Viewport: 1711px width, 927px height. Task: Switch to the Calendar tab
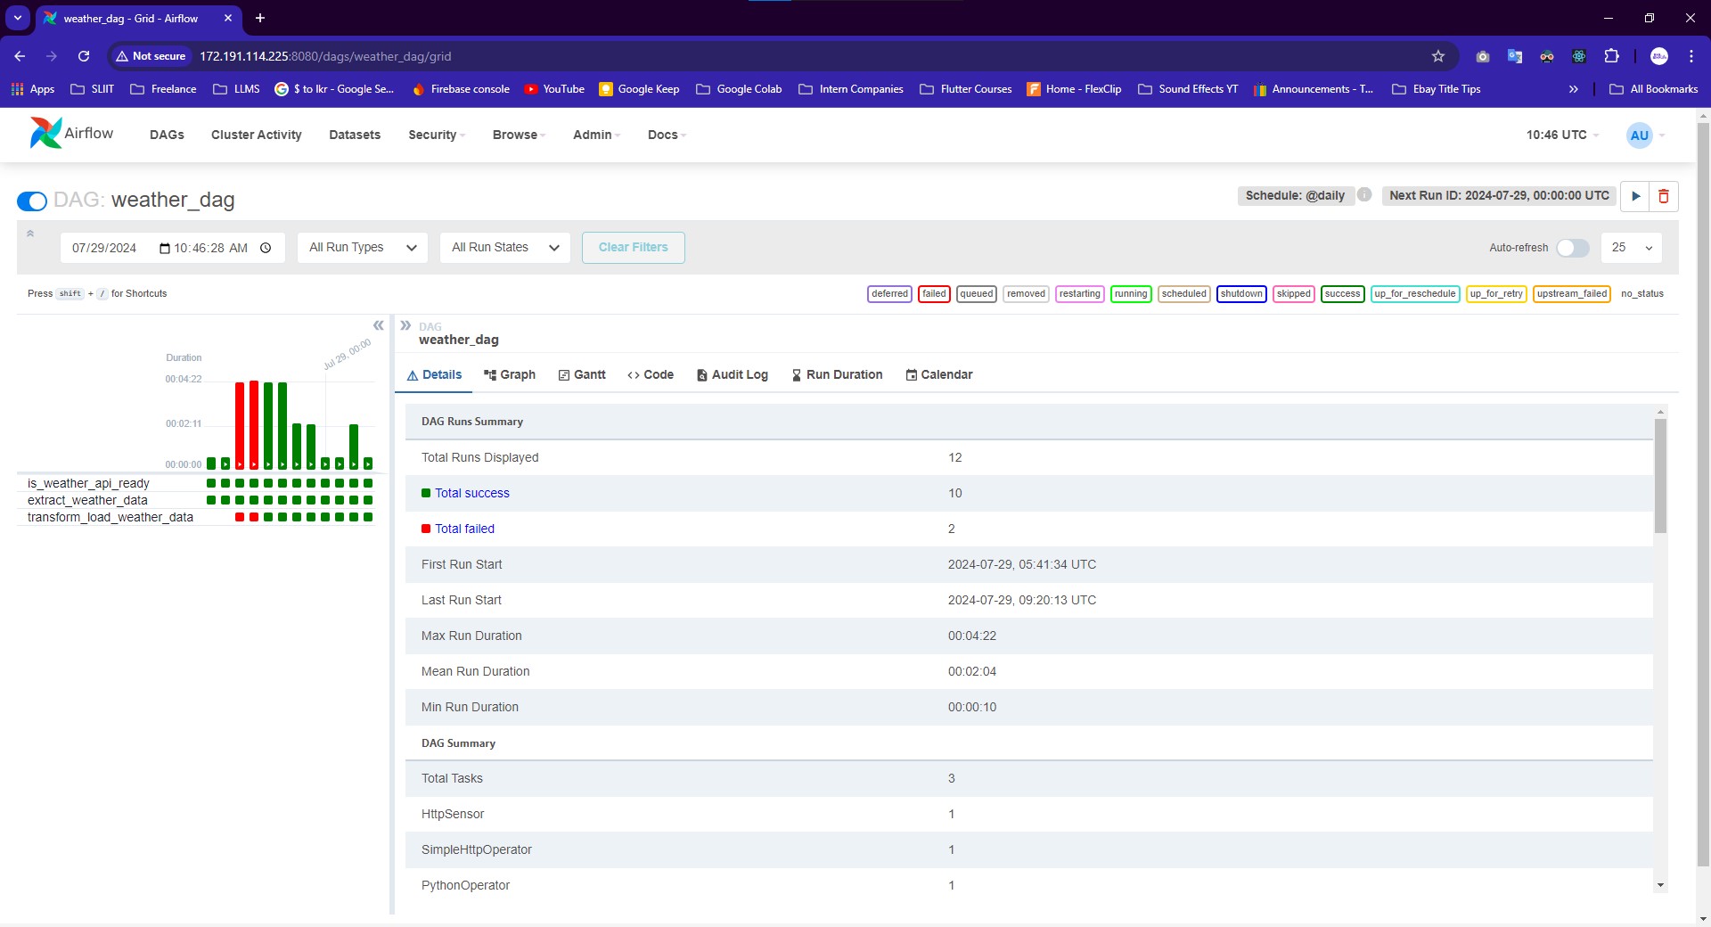point(939,374)
